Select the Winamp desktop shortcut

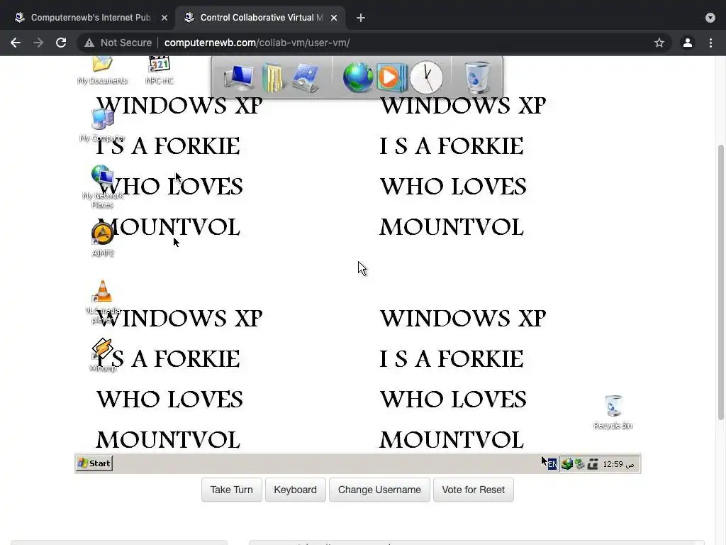(x=102, y=355)
